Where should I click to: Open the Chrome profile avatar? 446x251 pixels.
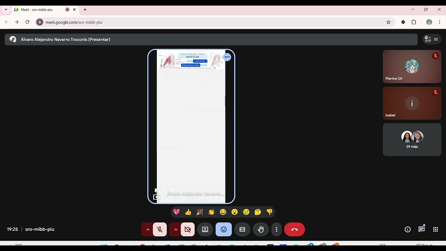429,22
